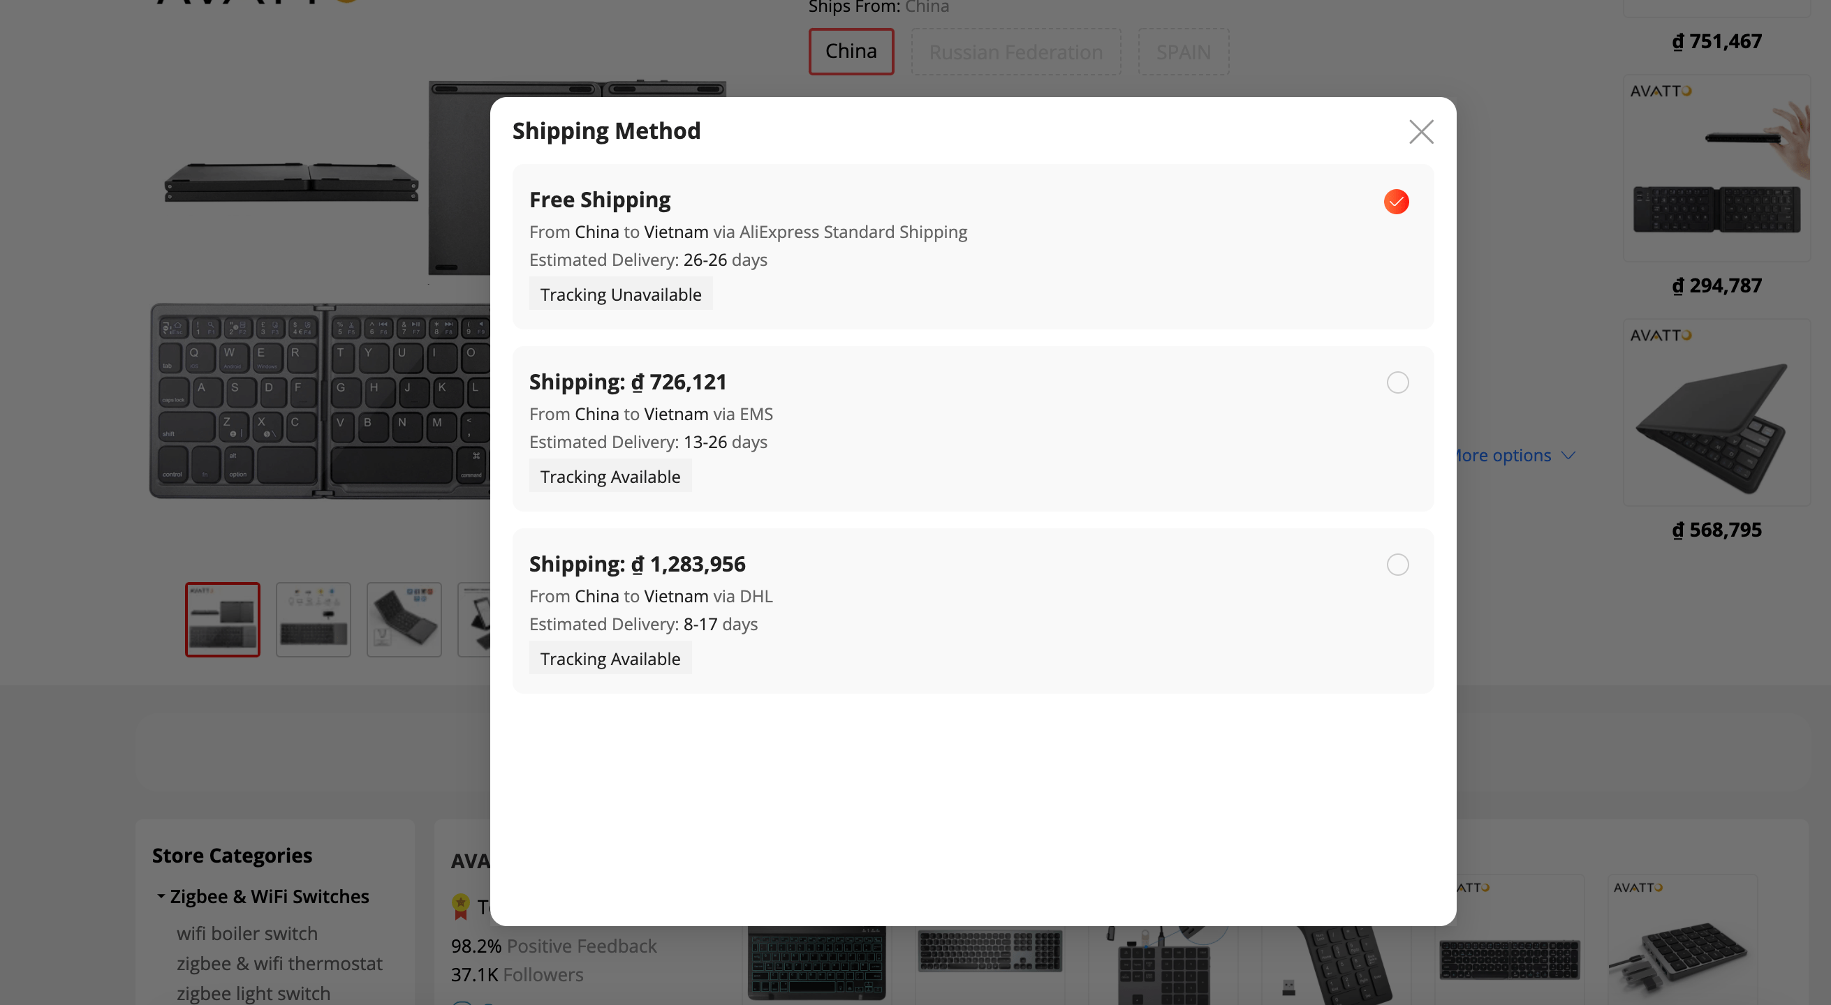Open wifi boiler switch category
Screen dimensions: 1831x1005
pyautogui.click(x=247, y=933)
